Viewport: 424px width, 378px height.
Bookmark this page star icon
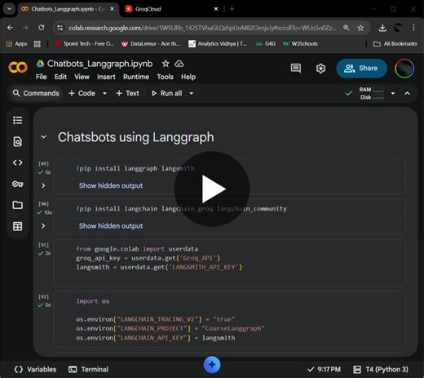(360, 28)
